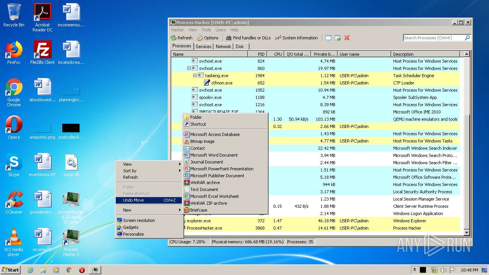Screen dimensions: 489x275
Task: Create a Microsoft PowerPoint Presentation
Action: click(x=225, y=169)
